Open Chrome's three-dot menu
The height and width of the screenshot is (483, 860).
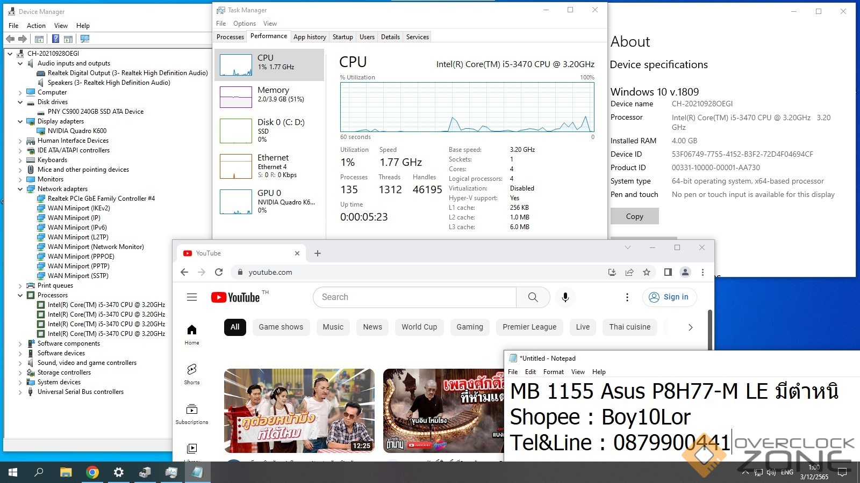[x=703, y=272]
